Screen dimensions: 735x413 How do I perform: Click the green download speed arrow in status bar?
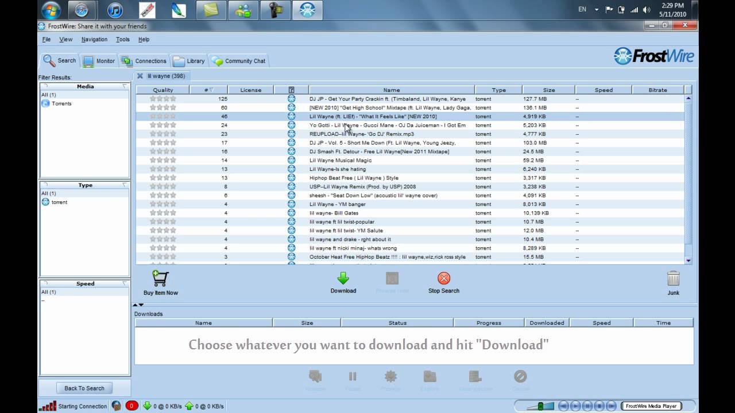[147, 406]
